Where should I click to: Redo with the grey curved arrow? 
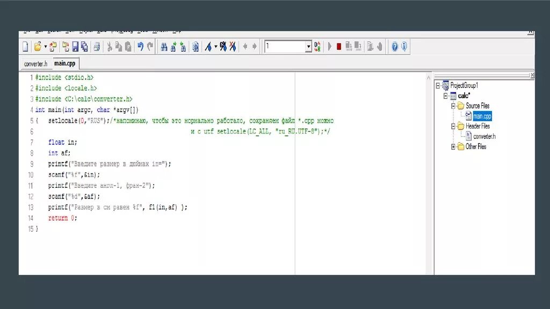[150, 47]
